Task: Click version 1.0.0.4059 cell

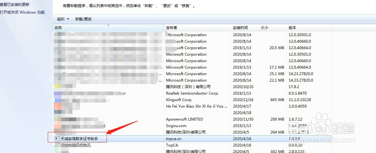Action: coord(298,106)
